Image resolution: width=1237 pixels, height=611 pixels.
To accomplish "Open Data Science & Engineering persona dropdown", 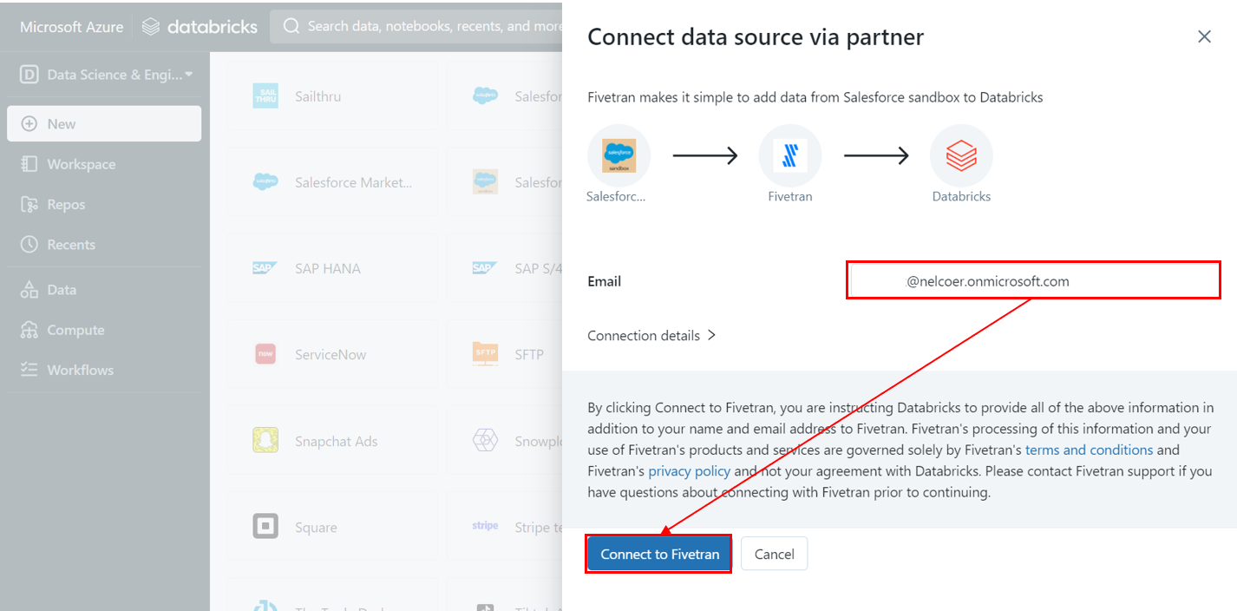I will (x=106, y=75).
